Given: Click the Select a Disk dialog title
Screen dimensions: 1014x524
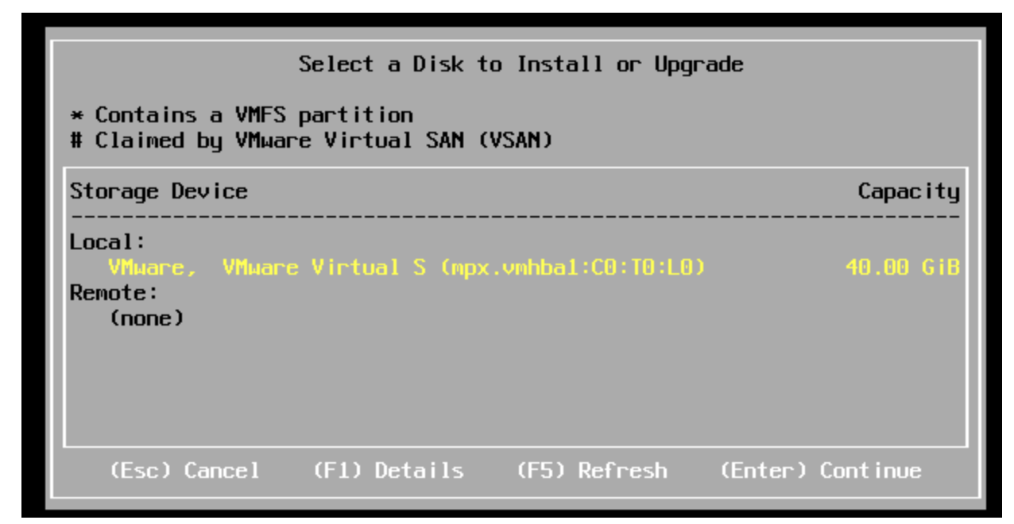Looking at the screenshot, I should pyautogui.click(x=521, y=64).
